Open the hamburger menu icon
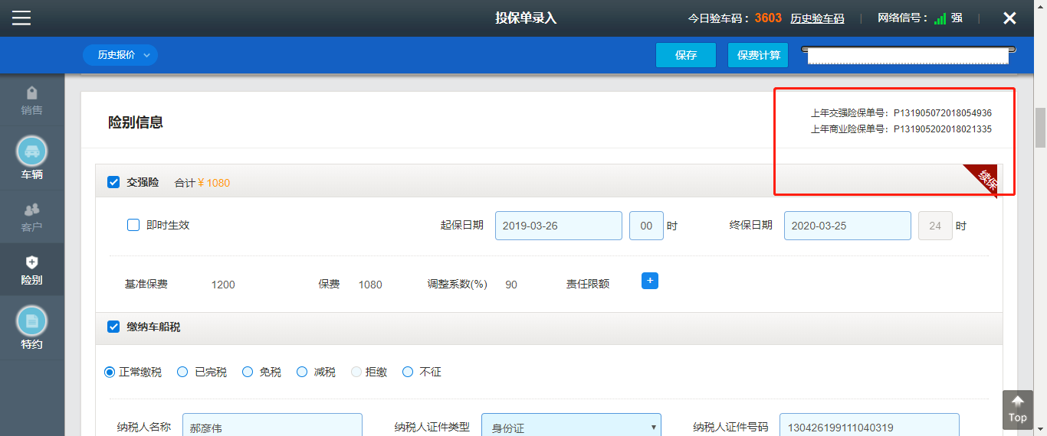 [21, 18]
